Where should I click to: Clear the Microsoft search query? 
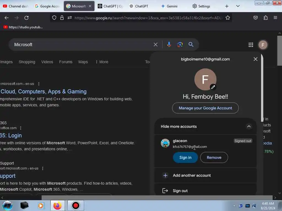(156, 45)
